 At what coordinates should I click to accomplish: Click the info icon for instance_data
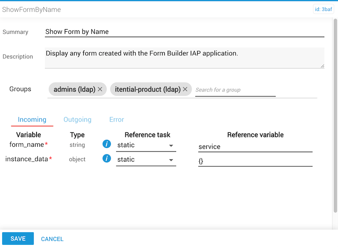click(x=106, y=159)
